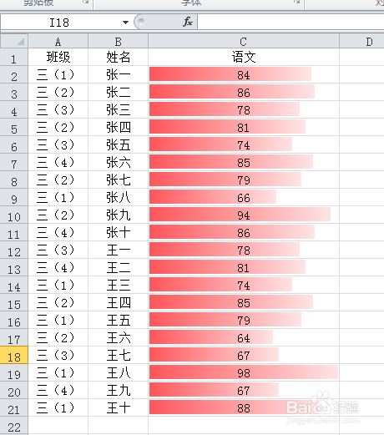Select column B header
Screen dimensions: 384x435
119,42
